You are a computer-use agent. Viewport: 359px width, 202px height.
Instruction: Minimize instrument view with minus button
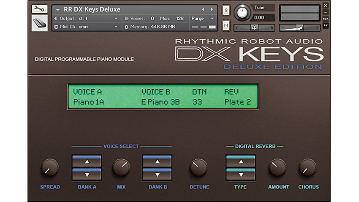point(326,12)
